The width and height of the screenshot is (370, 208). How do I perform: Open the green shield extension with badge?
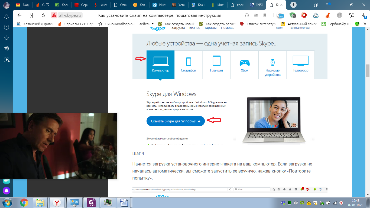pos(292,15)
